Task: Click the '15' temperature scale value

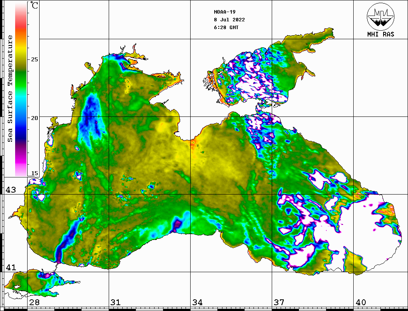Action: coord(34,173)
